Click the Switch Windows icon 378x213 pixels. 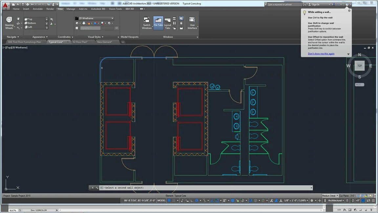(147, 23)
